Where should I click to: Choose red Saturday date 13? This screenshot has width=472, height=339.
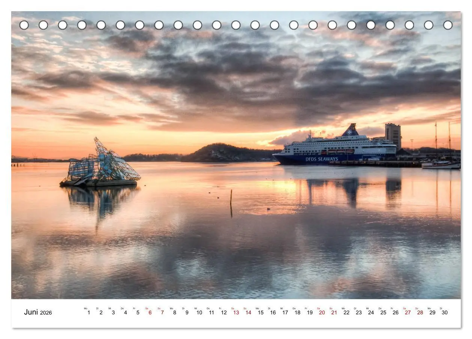click(x=236, y=312)
